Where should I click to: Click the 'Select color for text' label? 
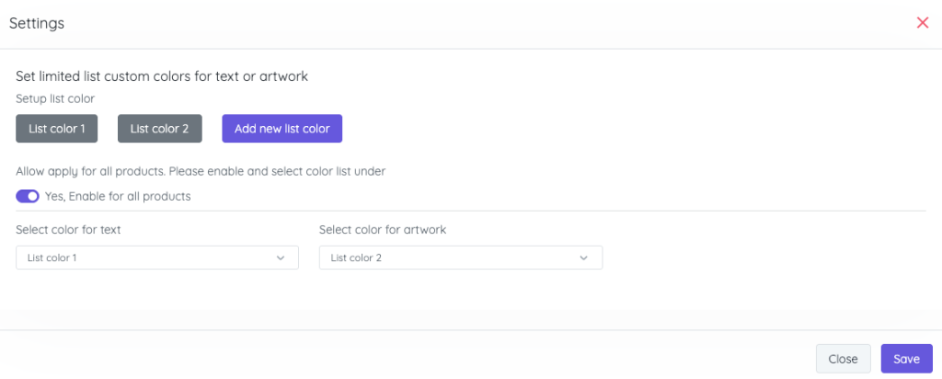click(68, 230)
